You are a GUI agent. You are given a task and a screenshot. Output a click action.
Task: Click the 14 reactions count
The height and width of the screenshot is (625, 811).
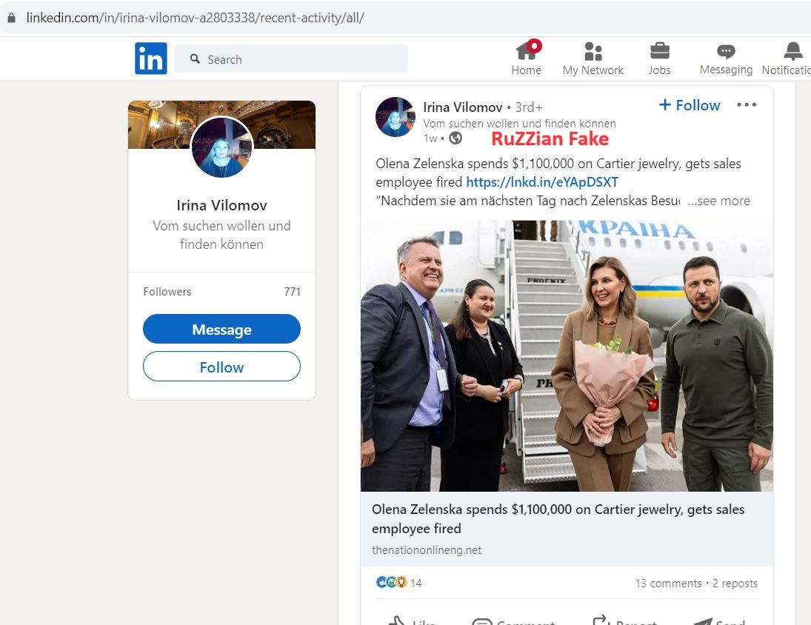click(415, 583)
